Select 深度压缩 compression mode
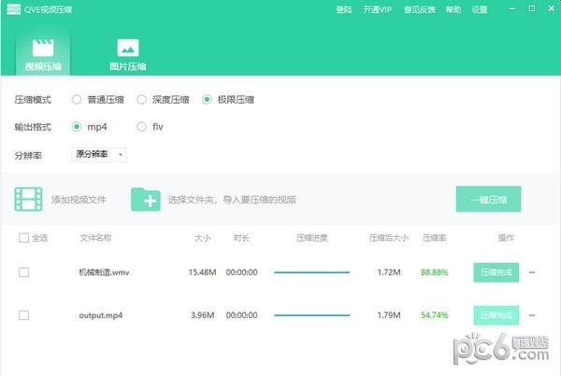 point(142,99)
